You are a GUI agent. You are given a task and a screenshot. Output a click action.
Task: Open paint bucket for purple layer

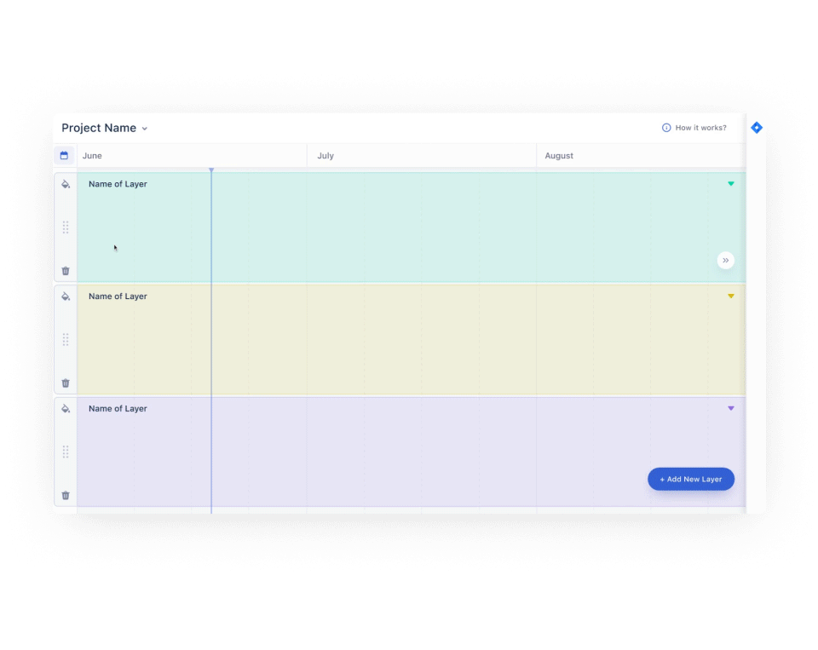(x=66, y=408)
